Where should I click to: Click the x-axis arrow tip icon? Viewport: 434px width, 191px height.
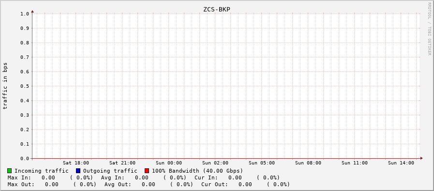click(421, 158)
